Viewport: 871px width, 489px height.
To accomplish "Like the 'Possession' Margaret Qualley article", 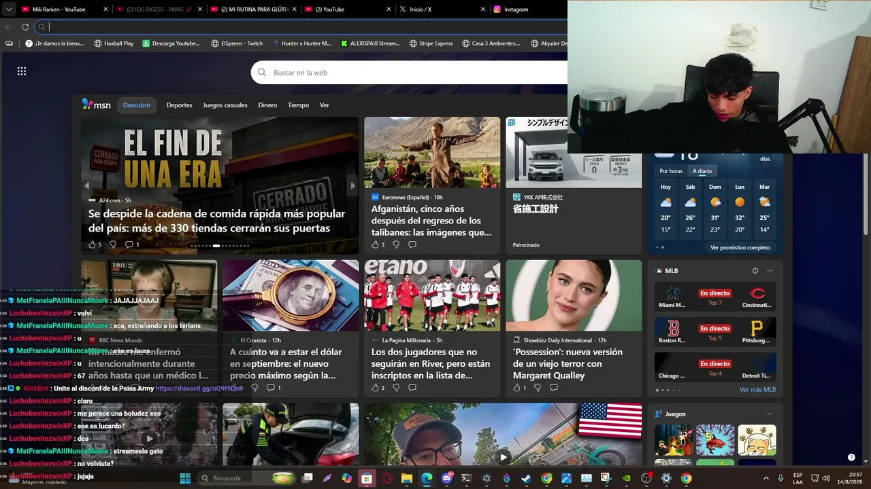I will click(x=519, y=388).
